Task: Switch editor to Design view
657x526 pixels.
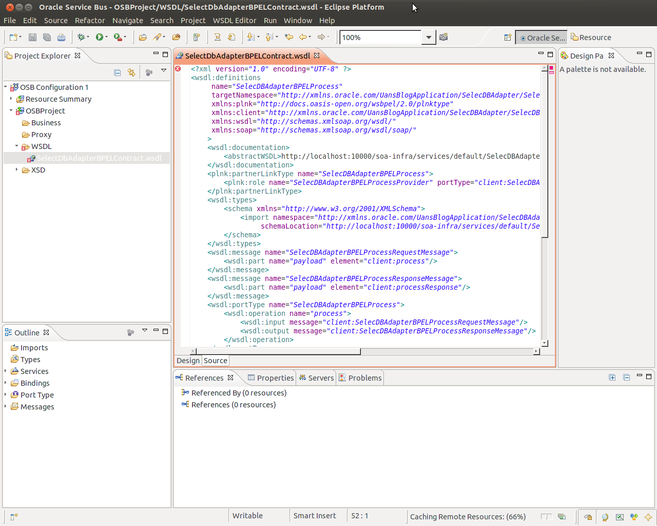Action: coord(188,361)
